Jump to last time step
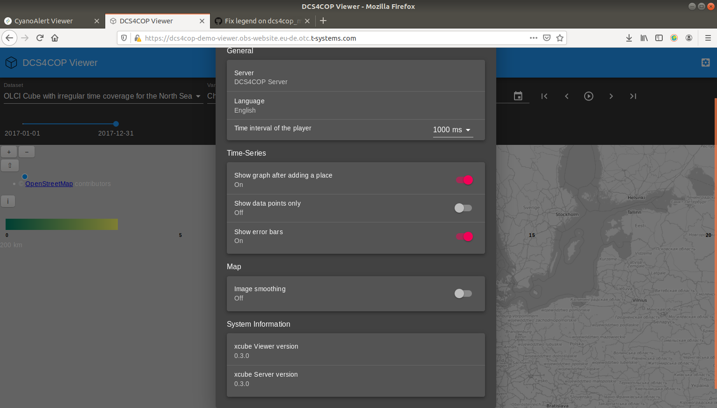Image resolution: width=717 pixels, height=408 pixels. coord(633,96)
